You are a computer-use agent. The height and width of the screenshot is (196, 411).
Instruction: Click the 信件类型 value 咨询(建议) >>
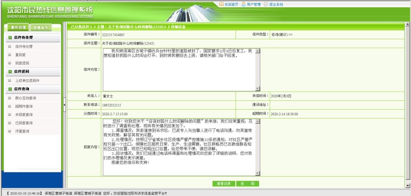[x=282, y=35]
